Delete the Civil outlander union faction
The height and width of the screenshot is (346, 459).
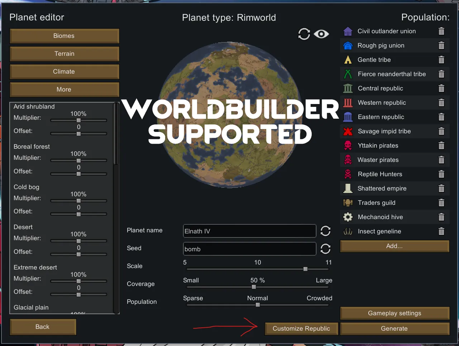pyautogui.click(x=441, y=31)
